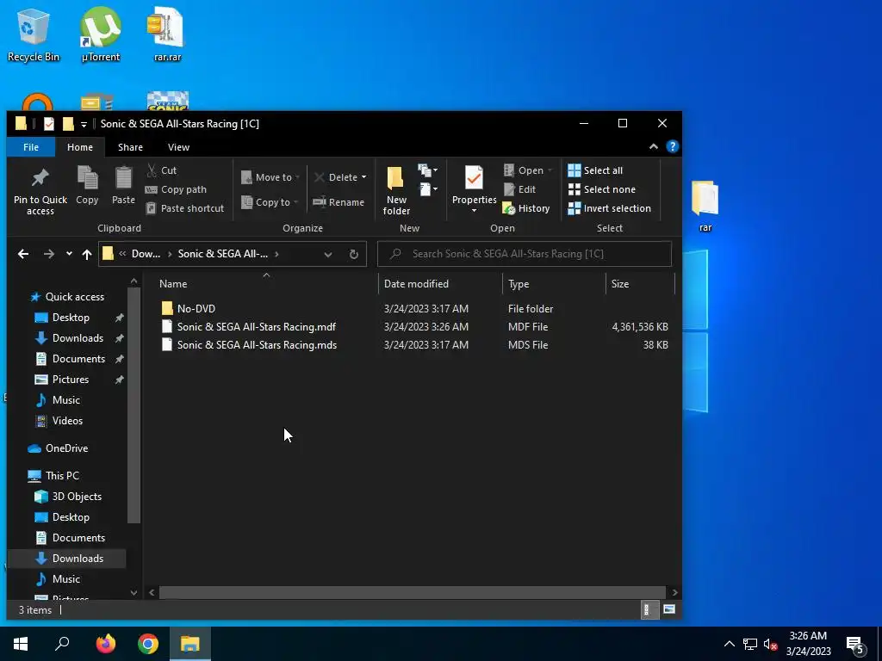Open the customize Quick Access Toolbar dropdown
882x661 pixels.
84,124
